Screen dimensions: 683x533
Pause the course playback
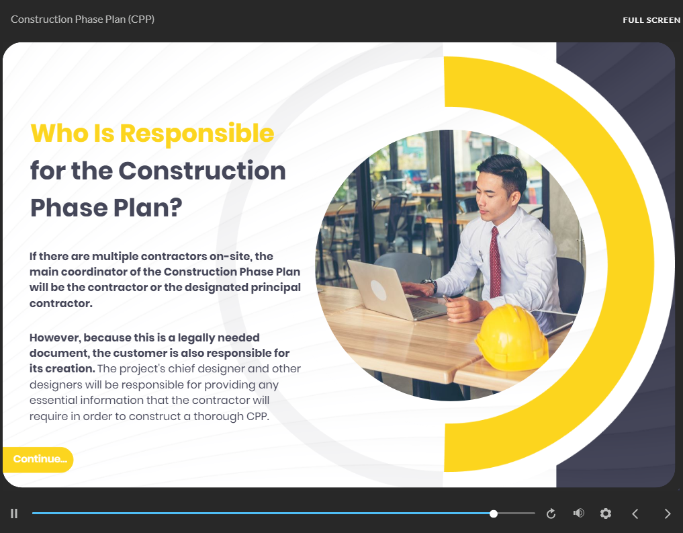[x=14, y=514]
